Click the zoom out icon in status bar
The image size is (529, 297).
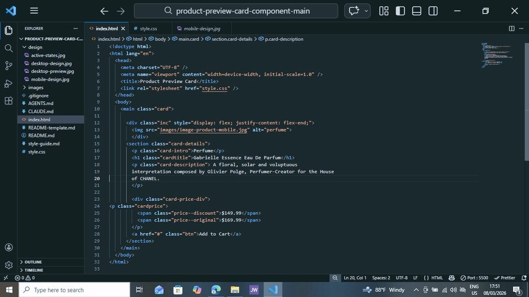click(x=335, y=278)
